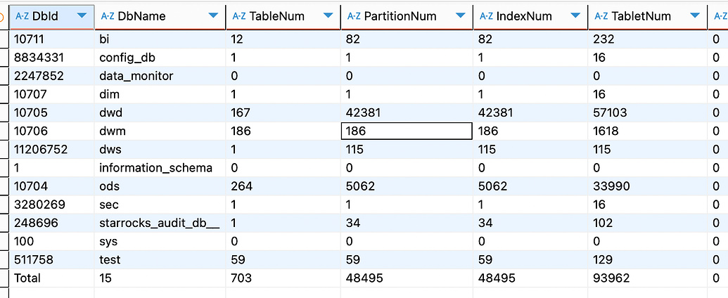Viewport: 728px width, 298px height.
Task: Expand the IndexNum column filter arrow
Action: (575, 15)
